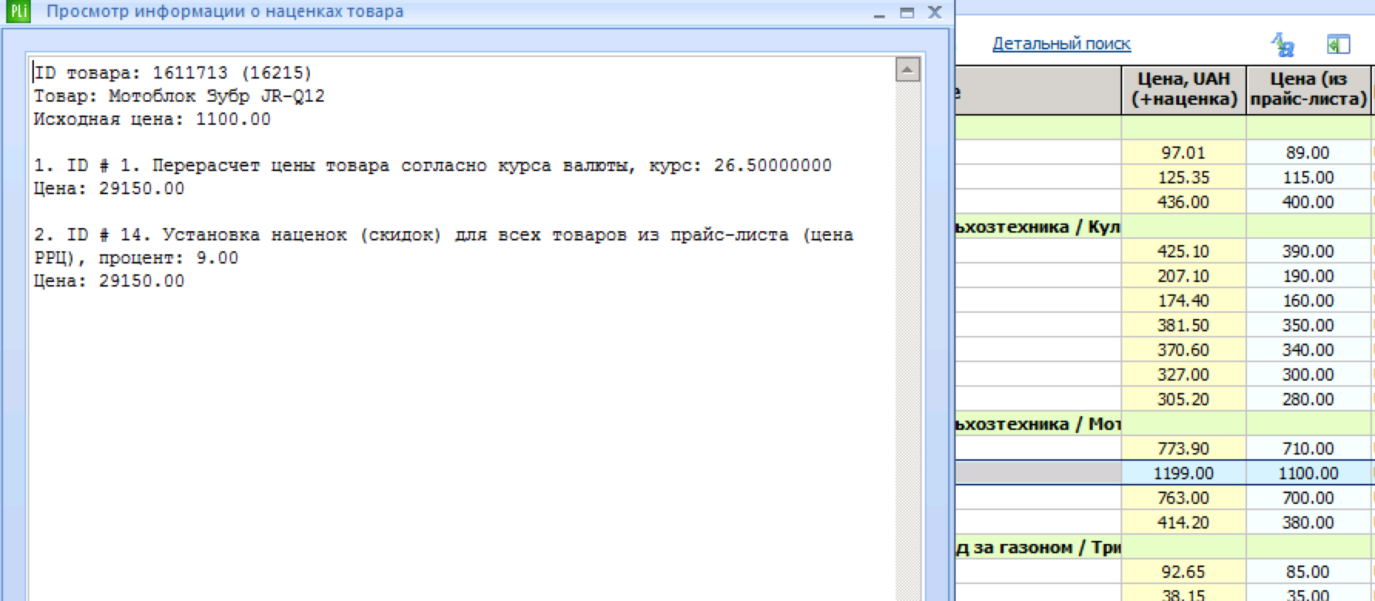Click the PLi application icon in title bar
This screenshot has width=1375, height=601.
pyautogui.click(x=17, y=12)
